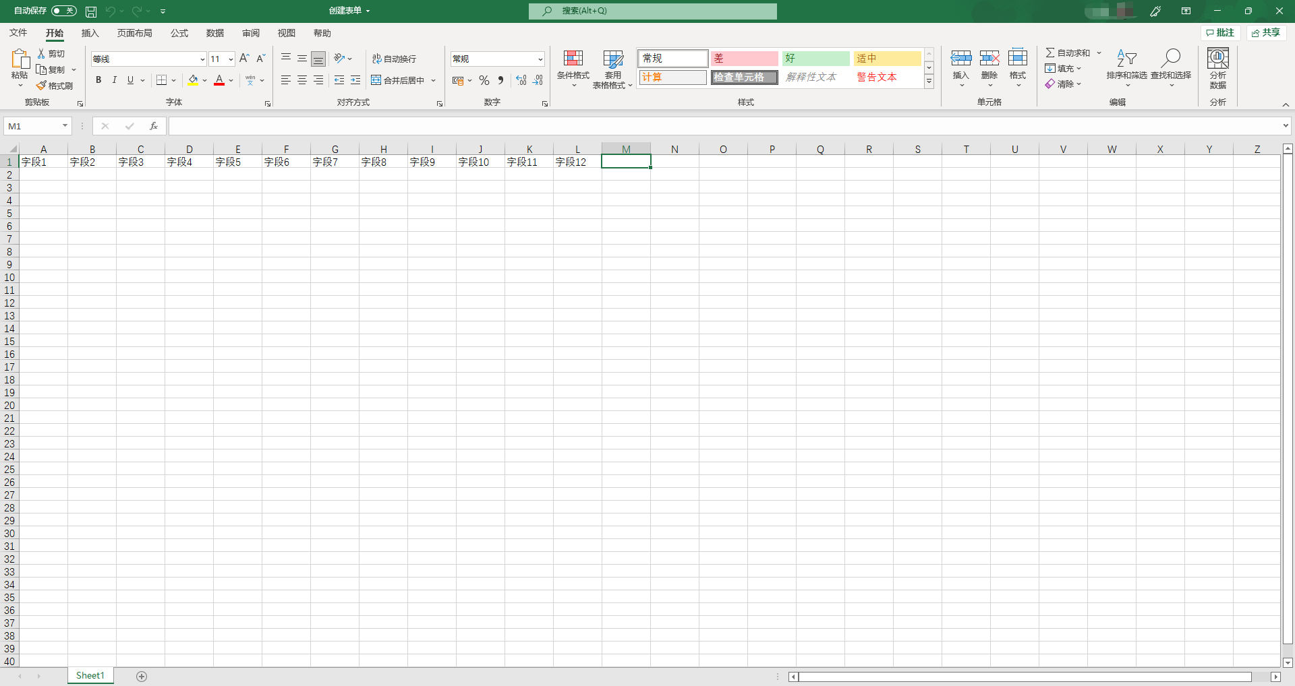Apply the Bad cell style
The image size is (1295, 686).
[745, 59]
